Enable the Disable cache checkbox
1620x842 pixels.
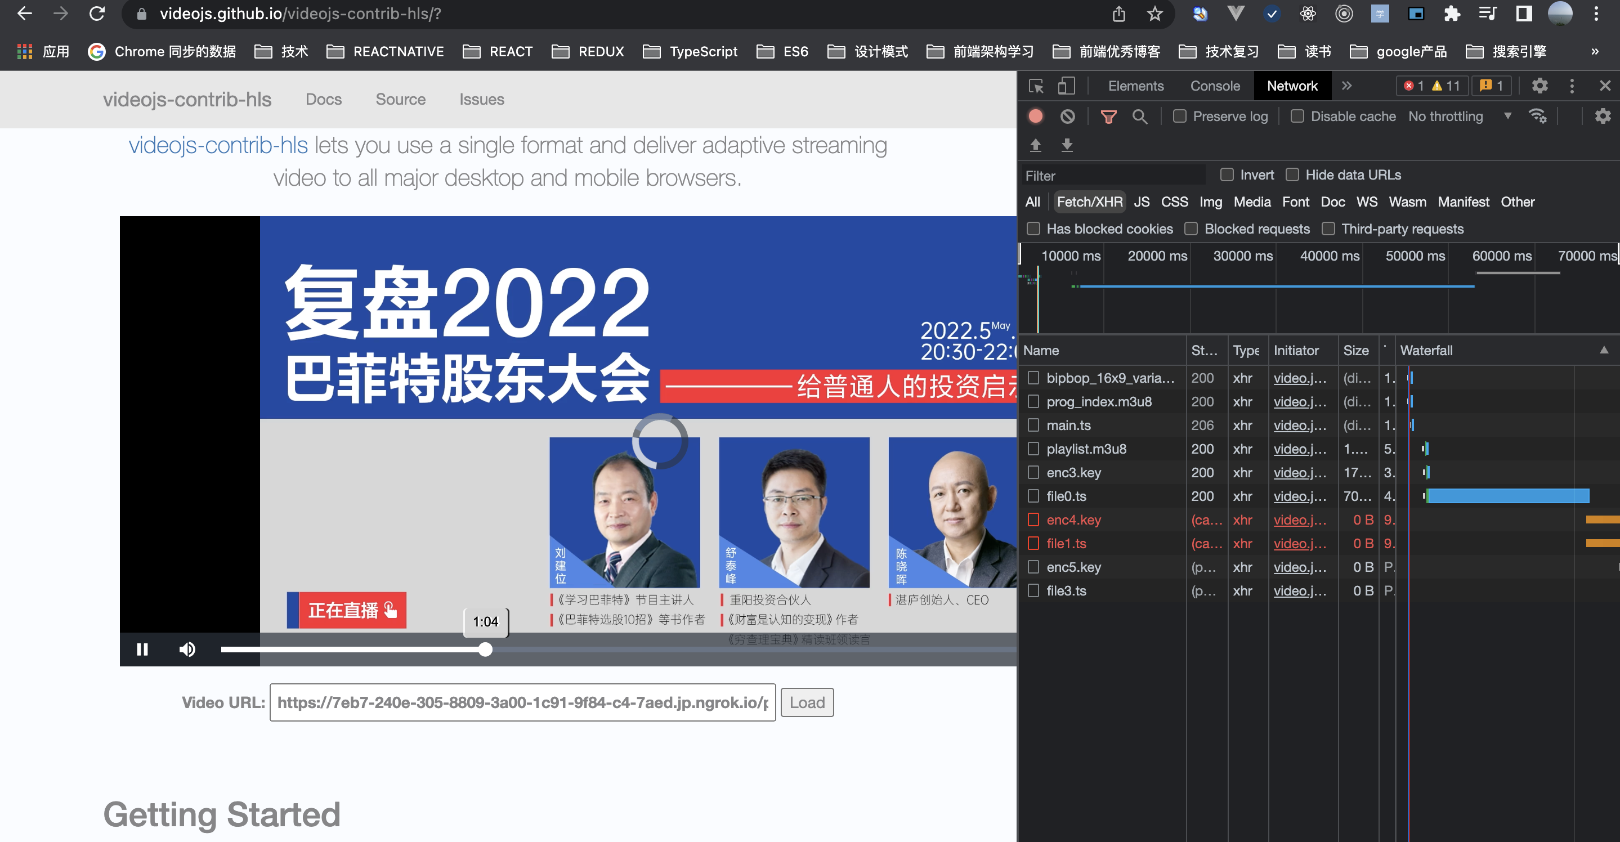click(1296, 116)
